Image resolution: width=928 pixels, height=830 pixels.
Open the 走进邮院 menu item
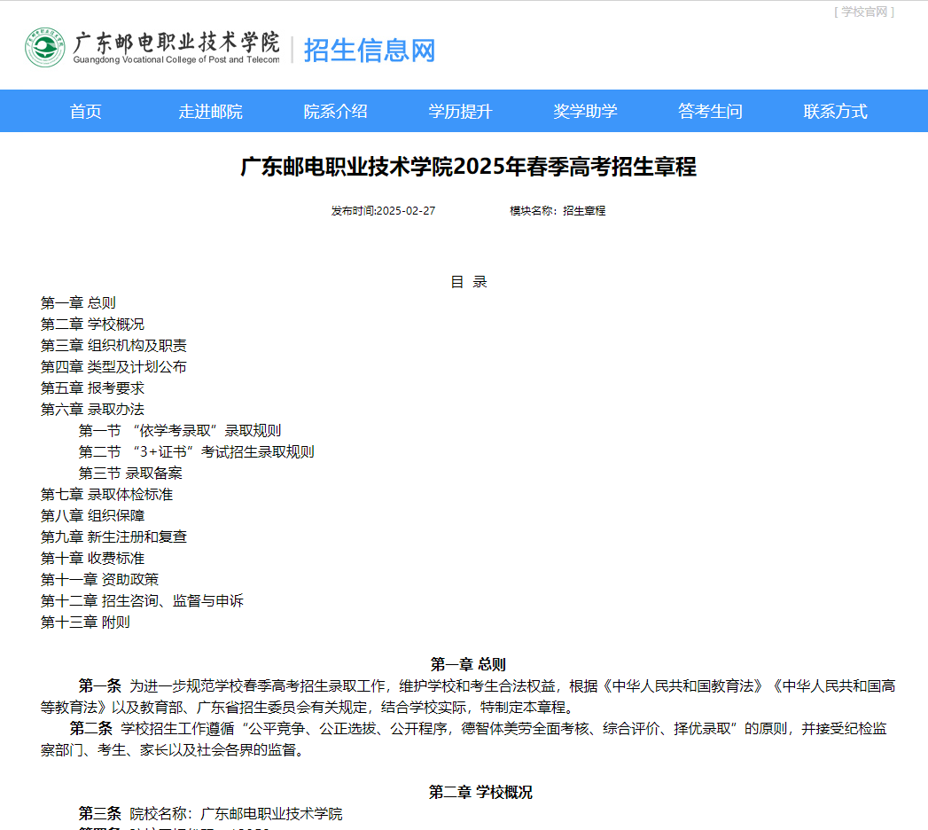tap(209, 111)
